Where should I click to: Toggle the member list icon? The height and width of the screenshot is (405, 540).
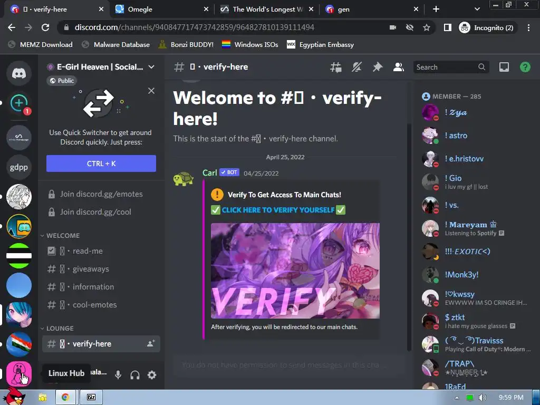(399, 67)
